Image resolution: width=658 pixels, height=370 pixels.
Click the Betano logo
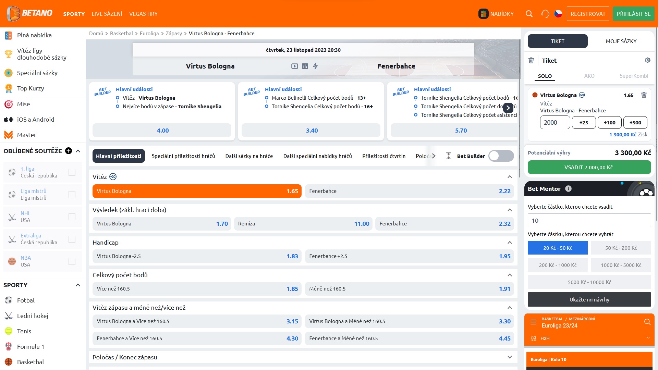pos(29,13)
